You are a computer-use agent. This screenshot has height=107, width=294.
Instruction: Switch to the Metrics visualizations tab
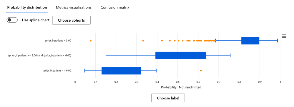(x=74, y=8)
